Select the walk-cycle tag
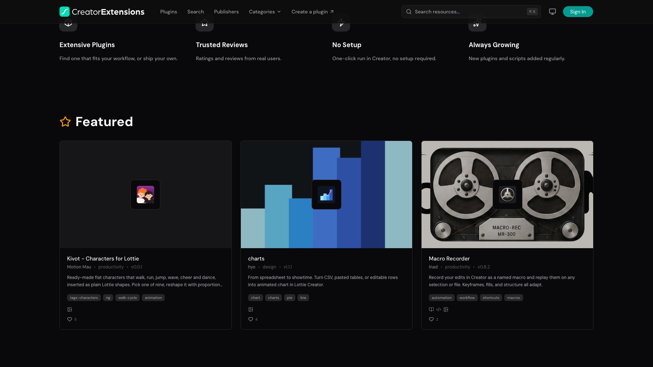Screen dimensions: 653x367 127,298
